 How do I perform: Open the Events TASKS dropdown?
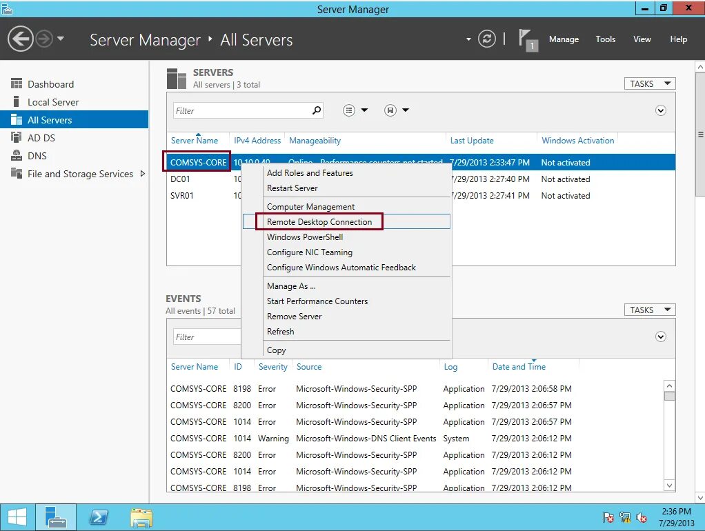[650, 310]
